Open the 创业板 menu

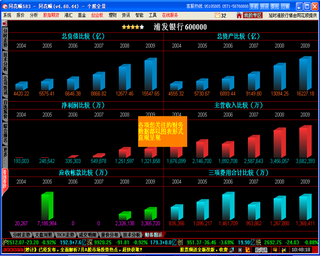[97, 15]
